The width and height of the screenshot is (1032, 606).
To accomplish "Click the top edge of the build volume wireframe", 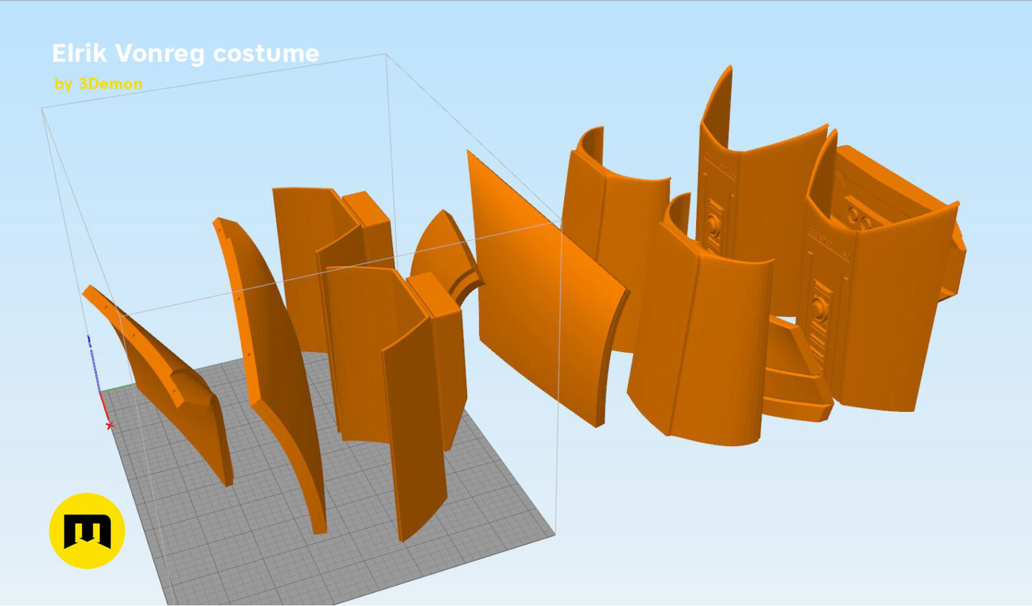I will coord(214,81).
